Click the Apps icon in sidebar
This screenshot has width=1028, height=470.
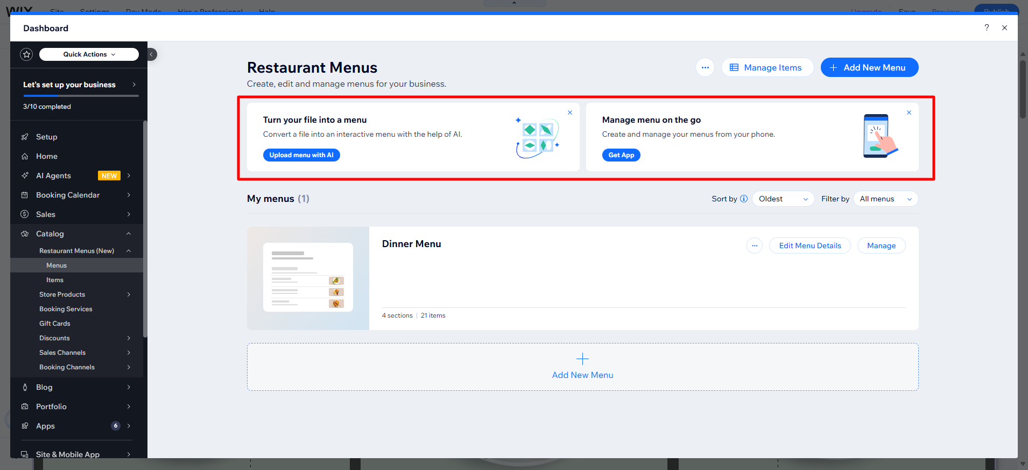click(x=25, y=426)
